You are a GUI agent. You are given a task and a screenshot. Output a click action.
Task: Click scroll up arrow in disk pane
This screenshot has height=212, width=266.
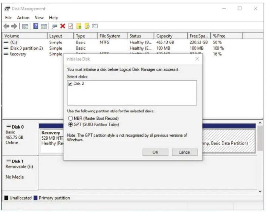coord(260,123)
